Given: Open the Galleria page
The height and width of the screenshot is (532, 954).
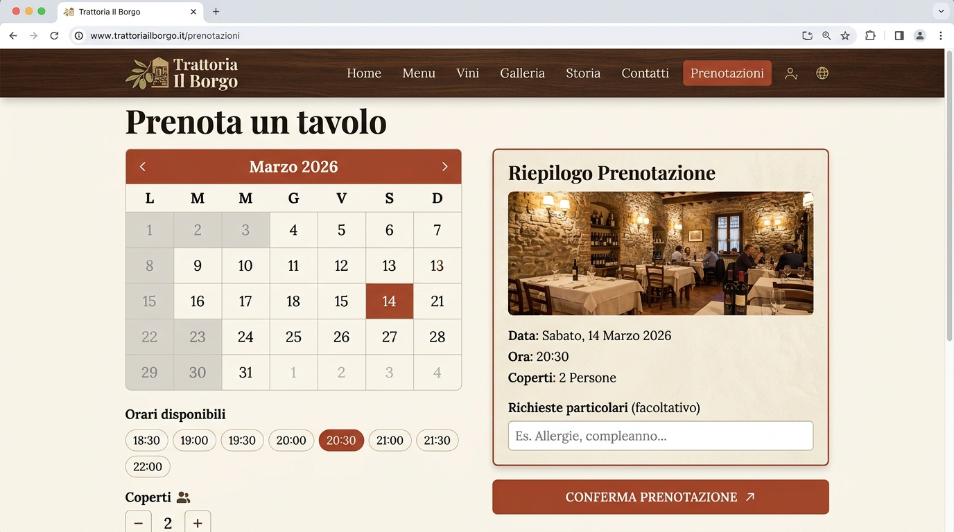Looking at the screenshot, I should [x=522, y=73].
